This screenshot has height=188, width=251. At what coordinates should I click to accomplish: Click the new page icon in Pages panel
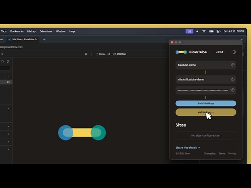(x=8, y=61)
